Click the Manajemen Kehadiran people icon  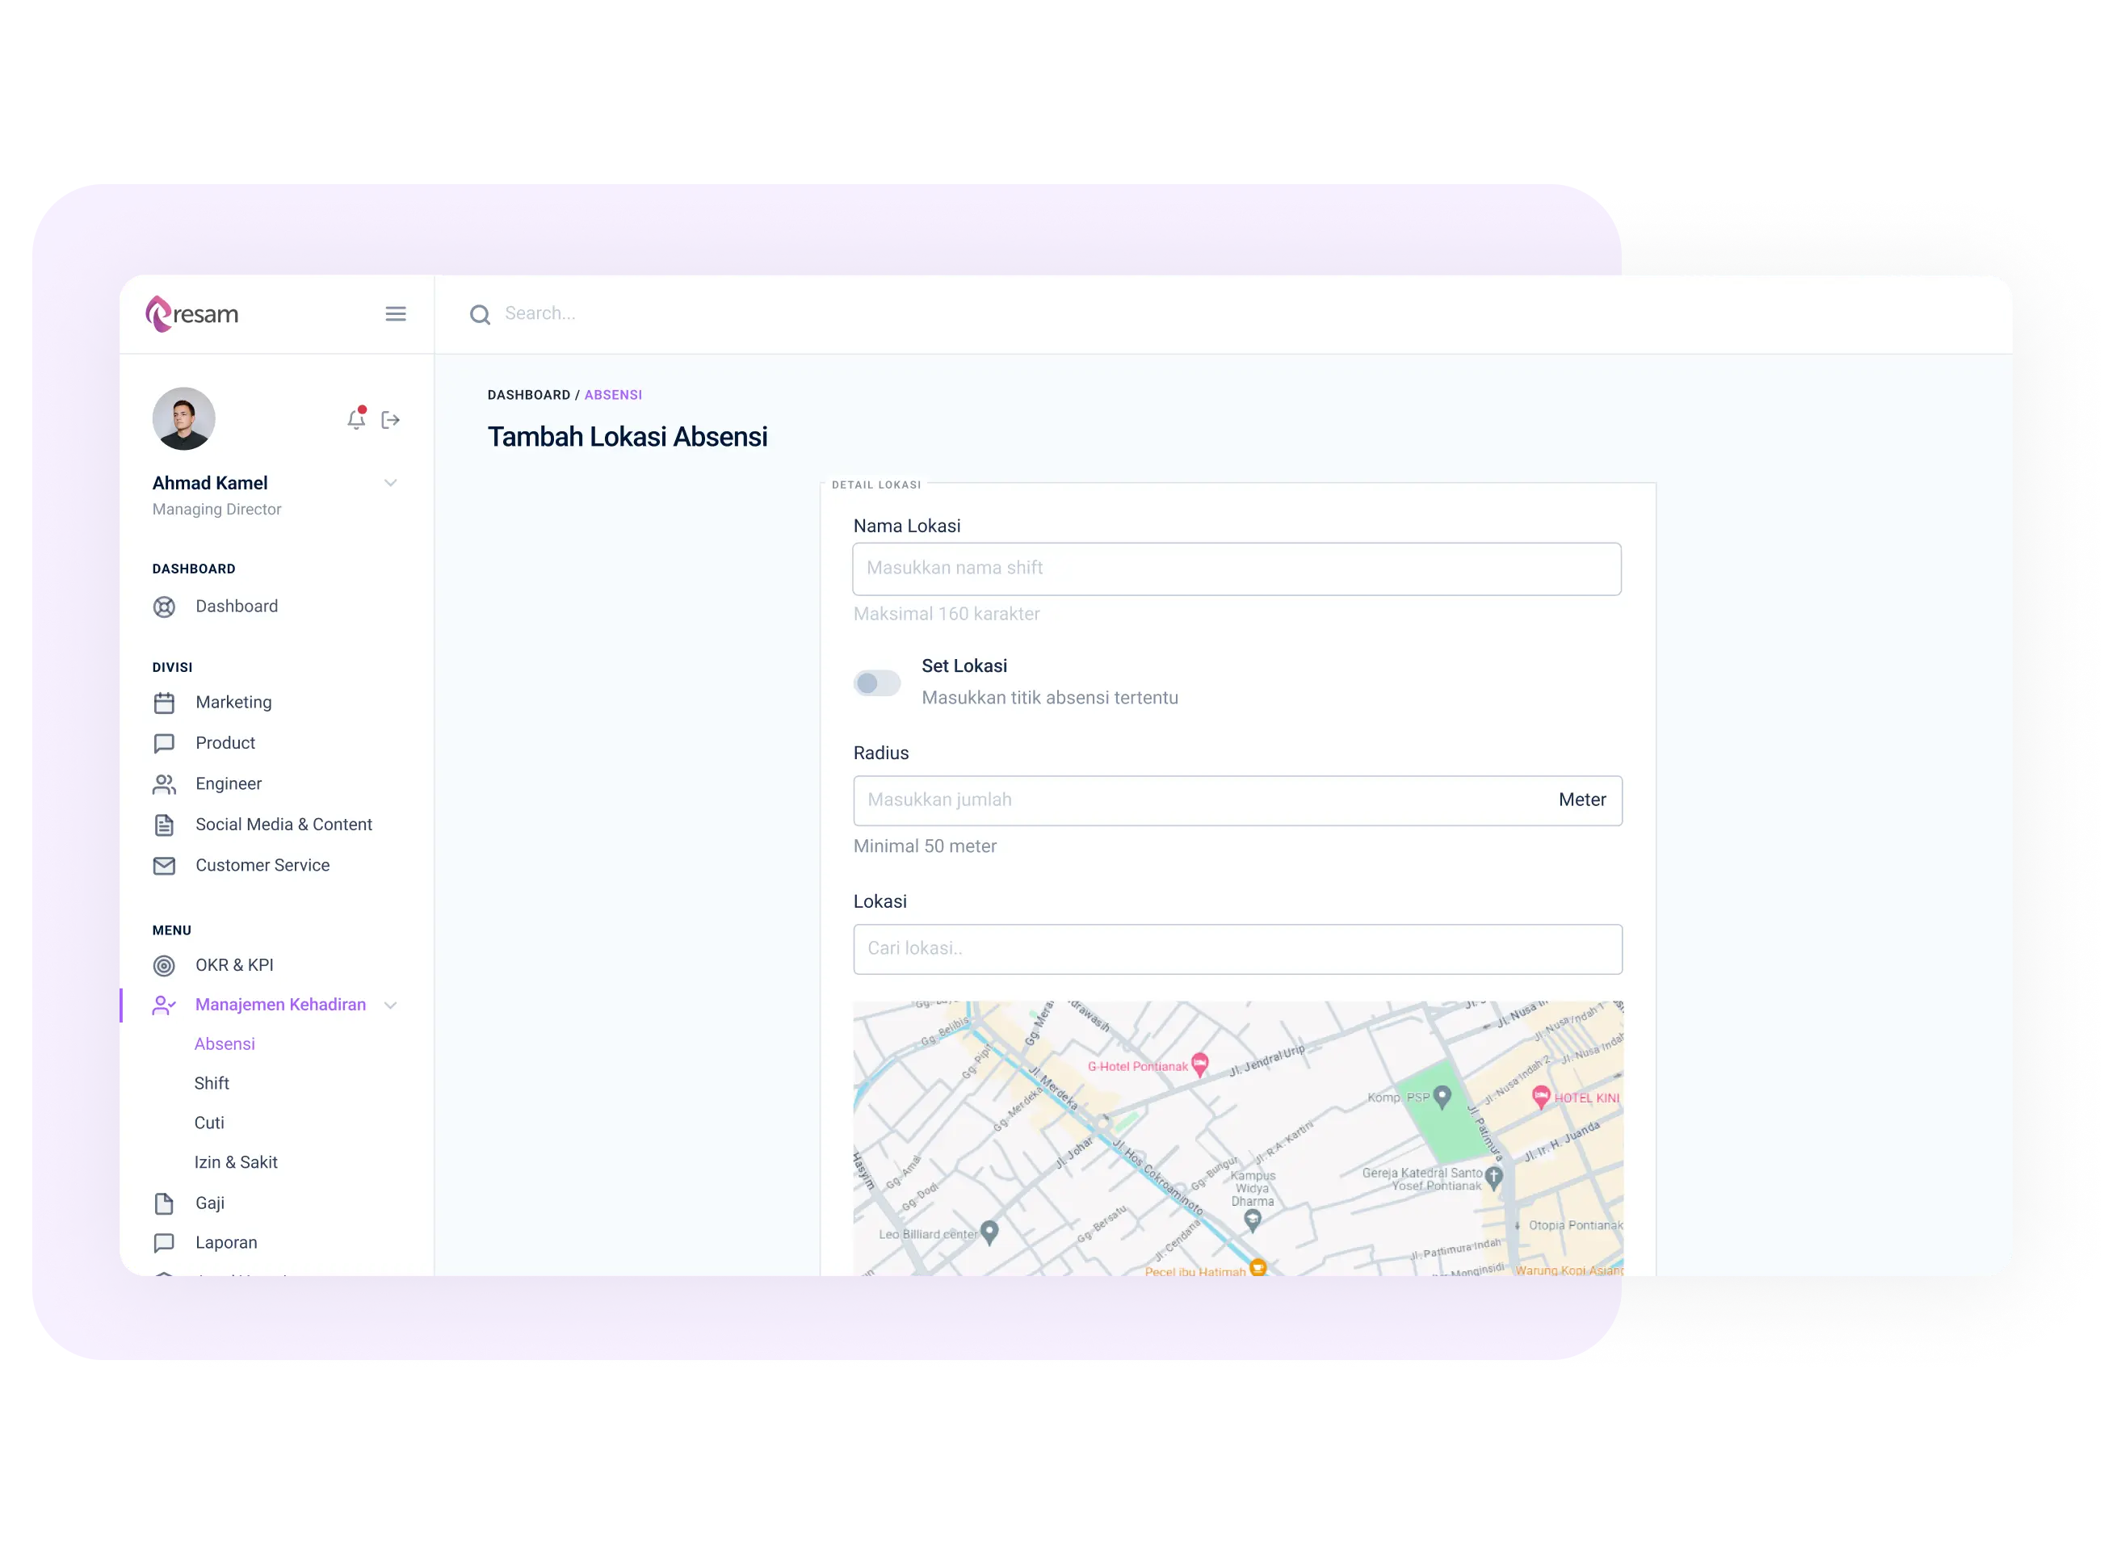(x=164, y=1006)
